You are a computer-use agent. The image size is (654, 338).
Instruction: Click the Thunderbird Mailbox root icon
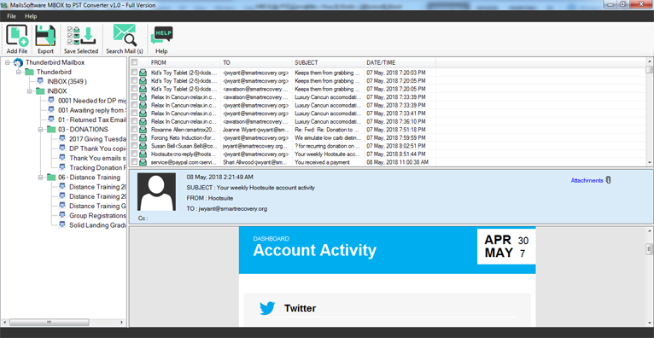18,62
